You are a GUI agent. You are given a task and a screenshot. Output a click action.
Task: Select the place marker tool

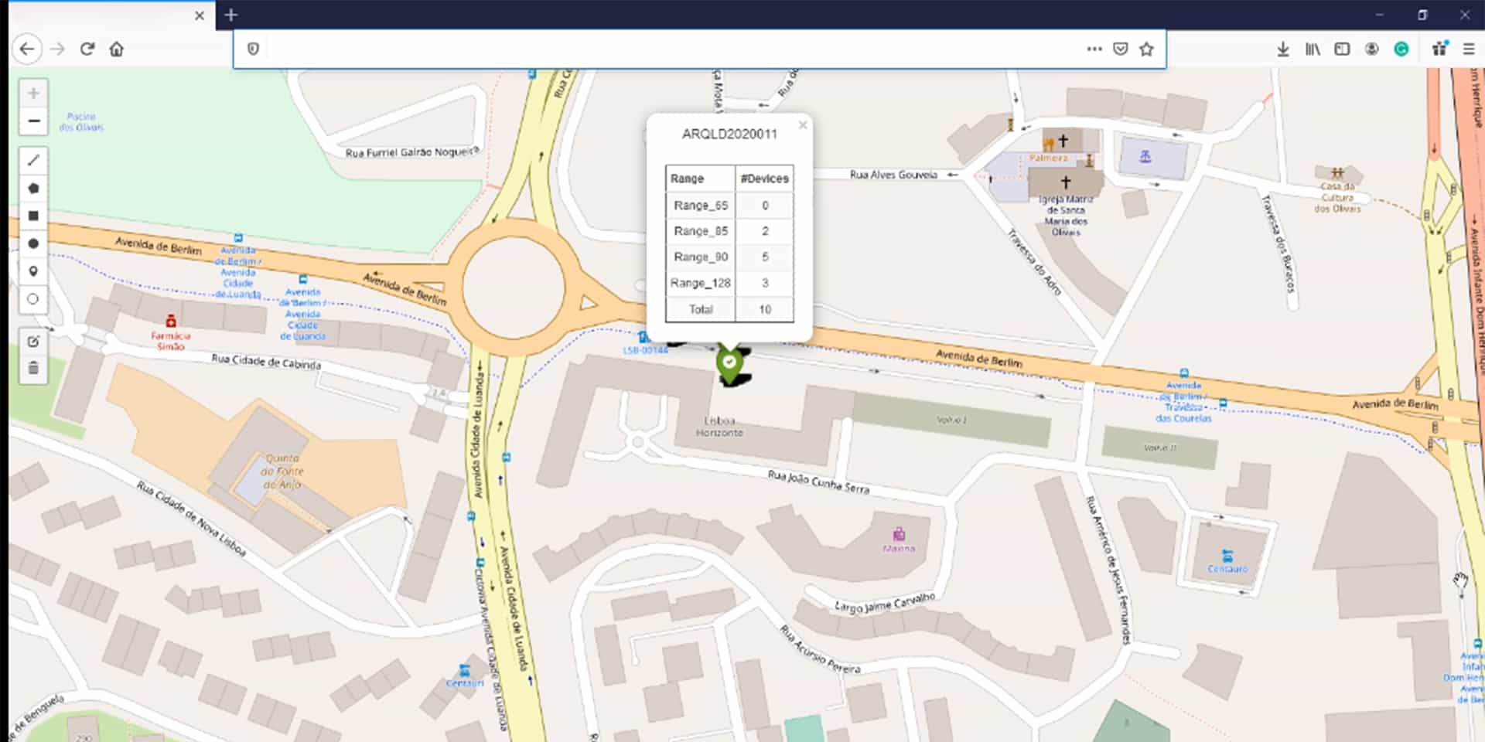click(33, 271)
